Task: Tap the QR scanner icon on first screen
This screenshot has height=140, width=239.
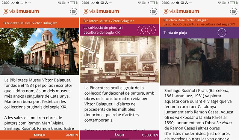Action: click(74, 11)
